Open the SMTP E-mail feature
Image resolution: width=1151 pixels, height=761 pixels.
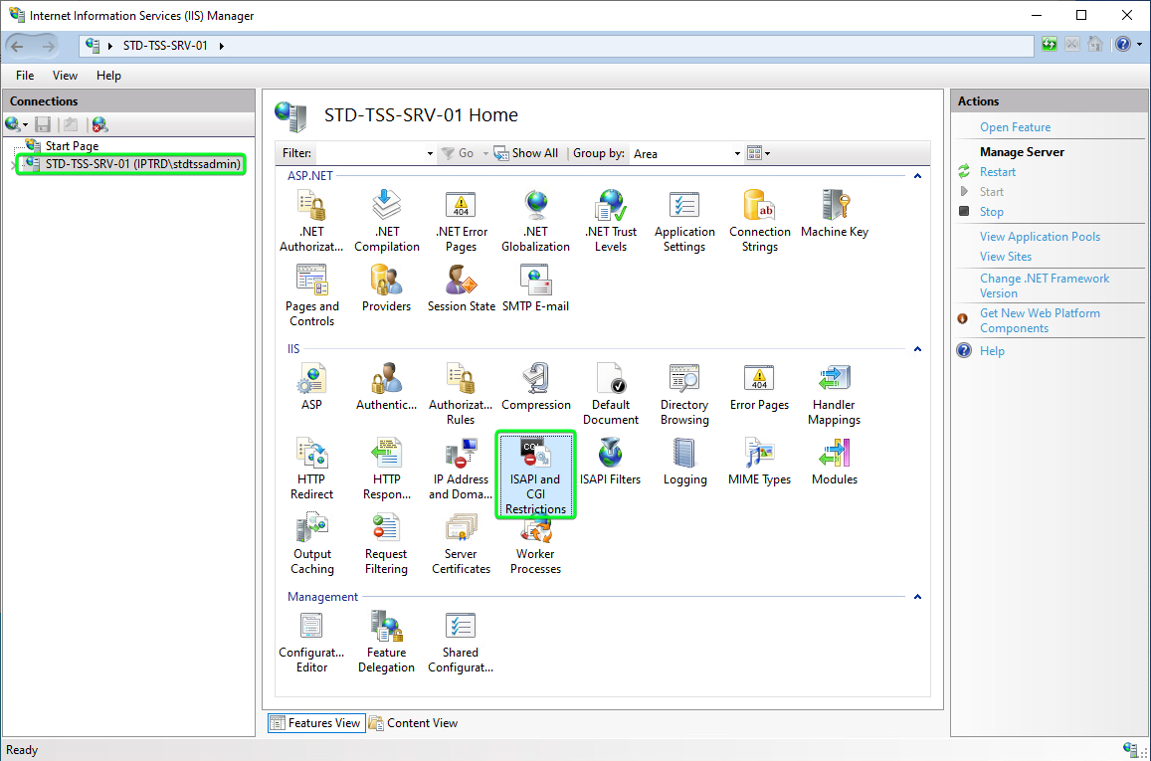coord(536,288)
